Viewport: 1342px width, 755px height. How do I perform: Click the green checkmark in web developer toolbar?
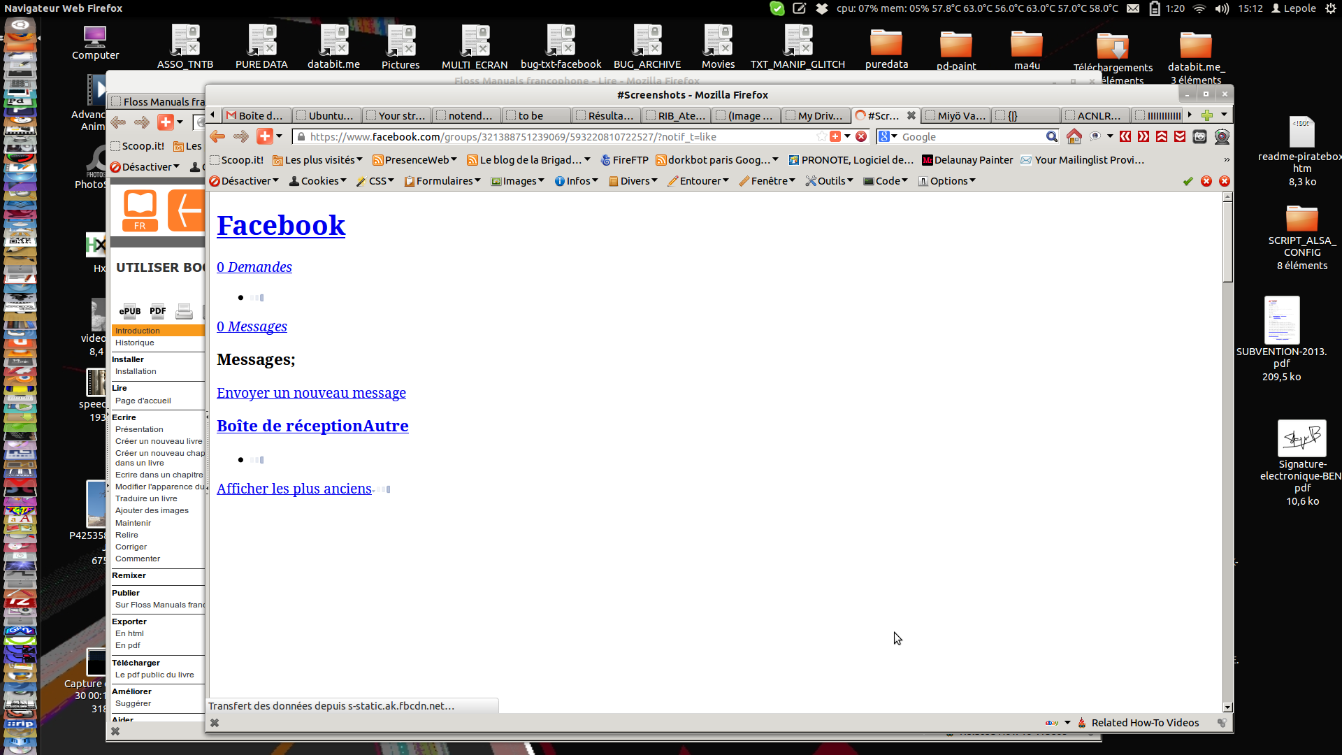click(x=1188, y=181)
